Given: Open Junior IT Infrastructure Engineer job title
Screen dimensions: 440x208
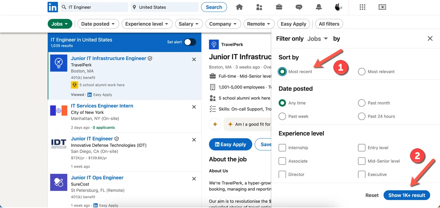Looking at the screenshot, I should [x=108, y=58].
